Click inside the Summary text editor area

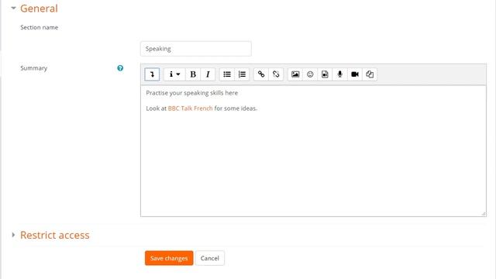[x=313, y=151]
